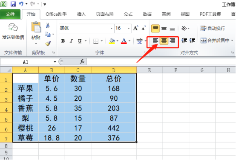Click the Redo arrow icon

tap(32, 4)
